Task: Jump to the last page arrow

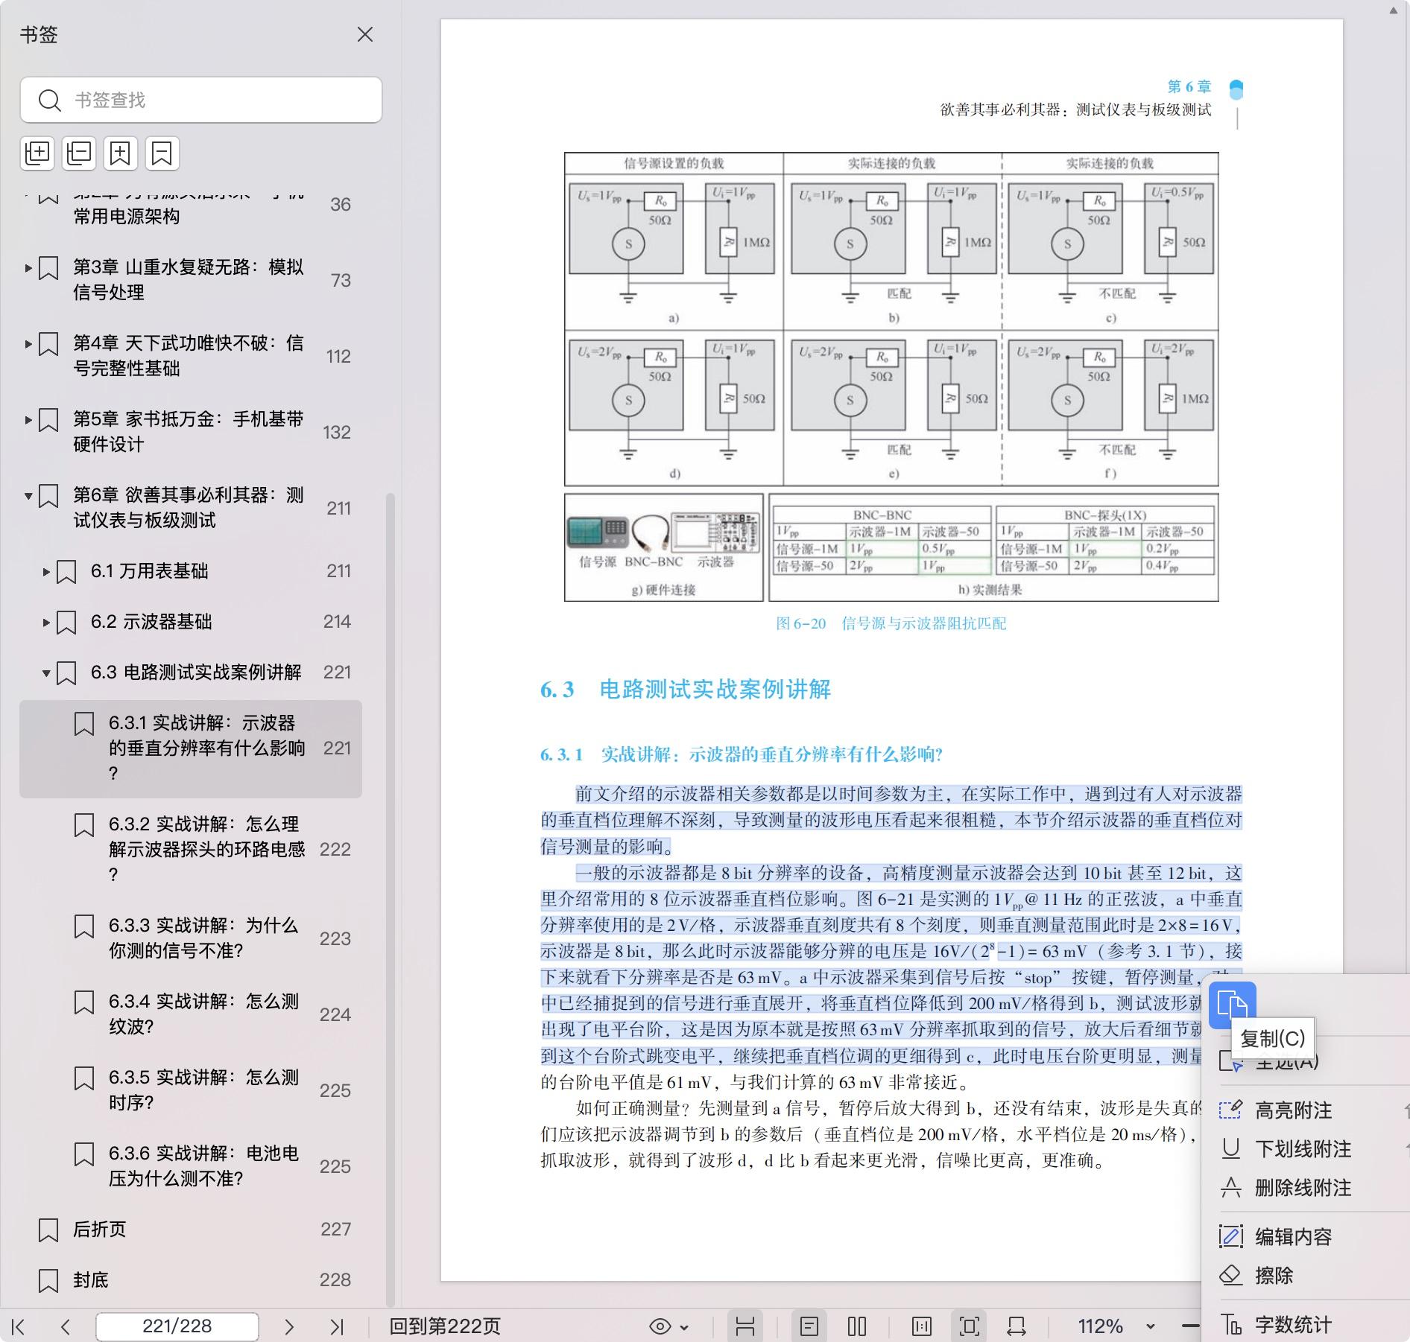Action: click(337, 1326)
